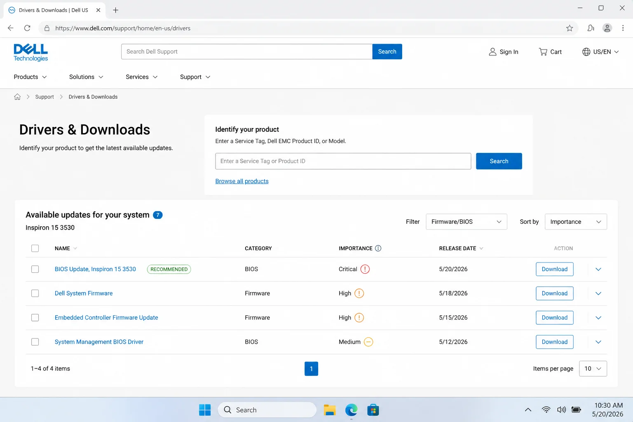
Task: Tick the select-all header checkbox
Action: [35, 248]
